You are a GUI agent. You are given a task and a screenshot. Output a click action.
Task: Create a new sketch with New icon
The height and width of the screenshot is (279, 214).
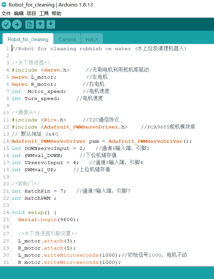click(x=29, y=24)
